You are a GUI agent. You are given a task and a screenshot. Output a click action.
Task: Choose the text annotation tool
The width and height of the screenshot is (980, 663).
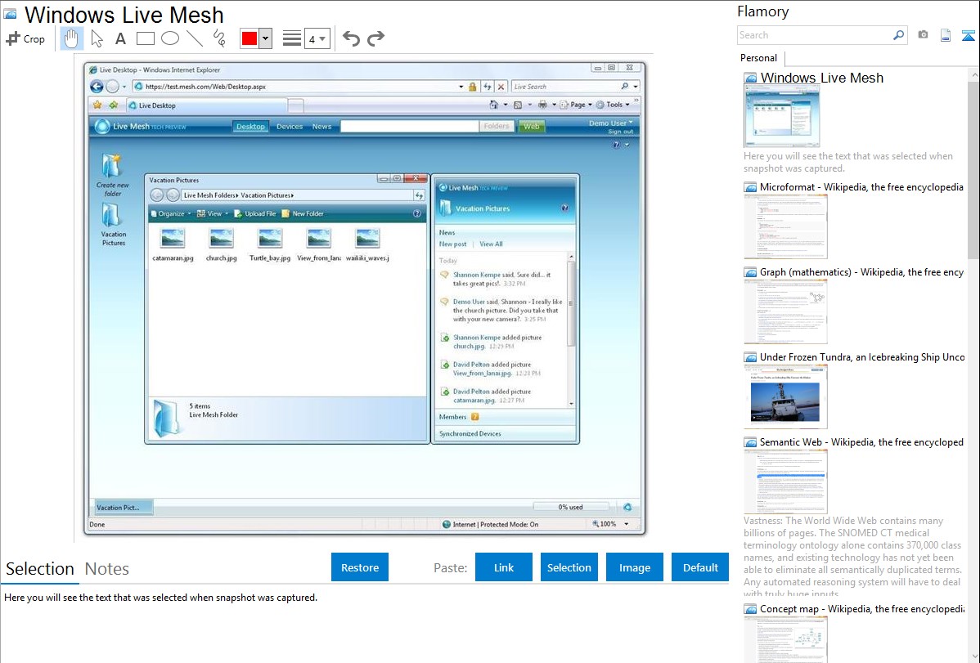(120, 38)
